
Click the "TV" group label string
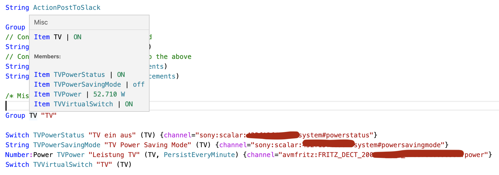coord(49,116)
